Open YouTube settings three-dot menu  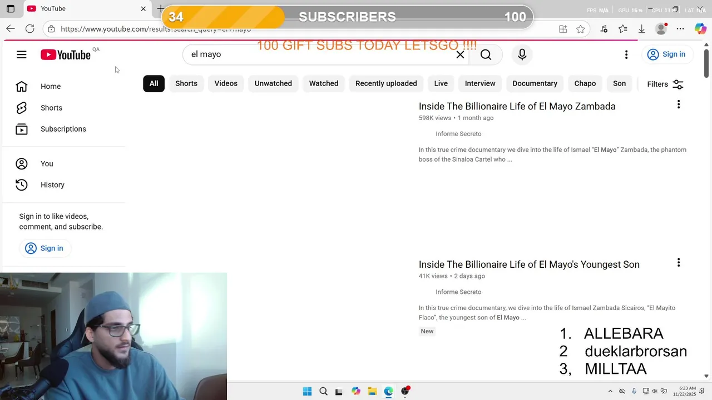pyautogui.click(x=626, y=54)
